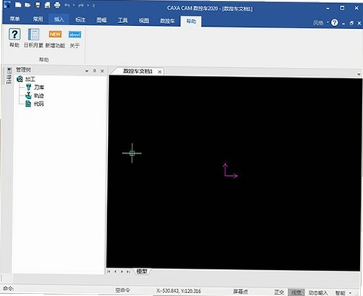Toggle 动态输入 dynamic input in status bar

pos(318,293)
